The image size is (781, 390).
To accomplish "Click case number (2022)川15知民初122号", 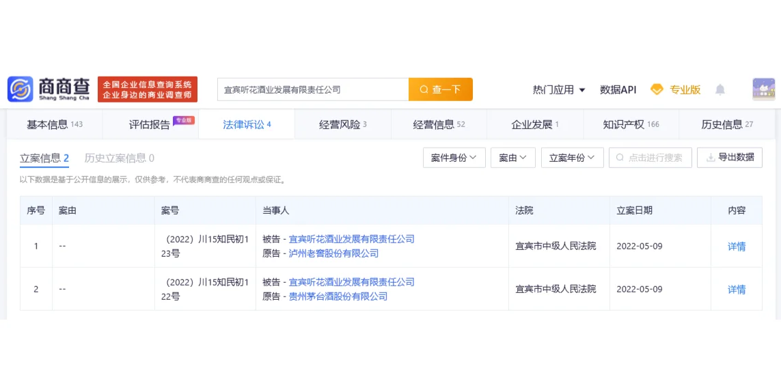I will (205, 290).
